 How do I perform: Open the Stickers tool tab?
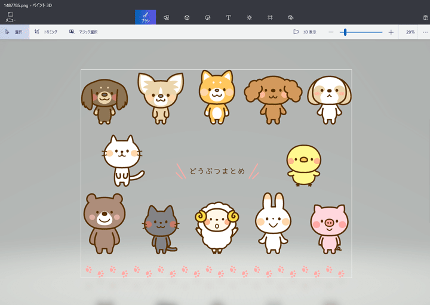(208, 17)
